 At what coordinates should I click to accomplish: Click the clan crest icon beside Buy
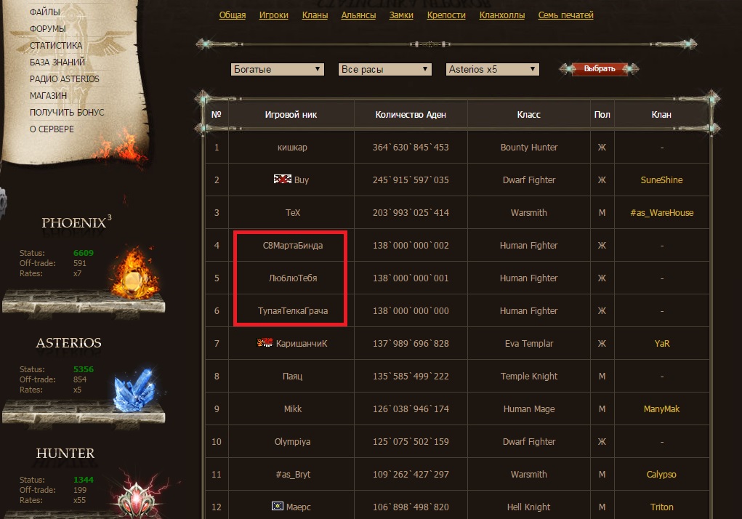pyautogui.click(x=283, y=180)
